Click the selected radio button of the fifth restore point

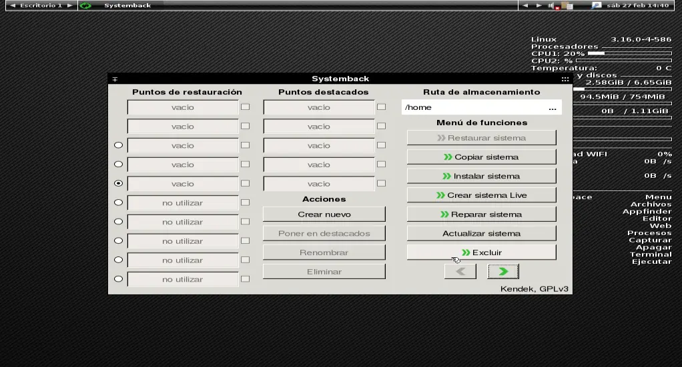(x=118, y=183)
